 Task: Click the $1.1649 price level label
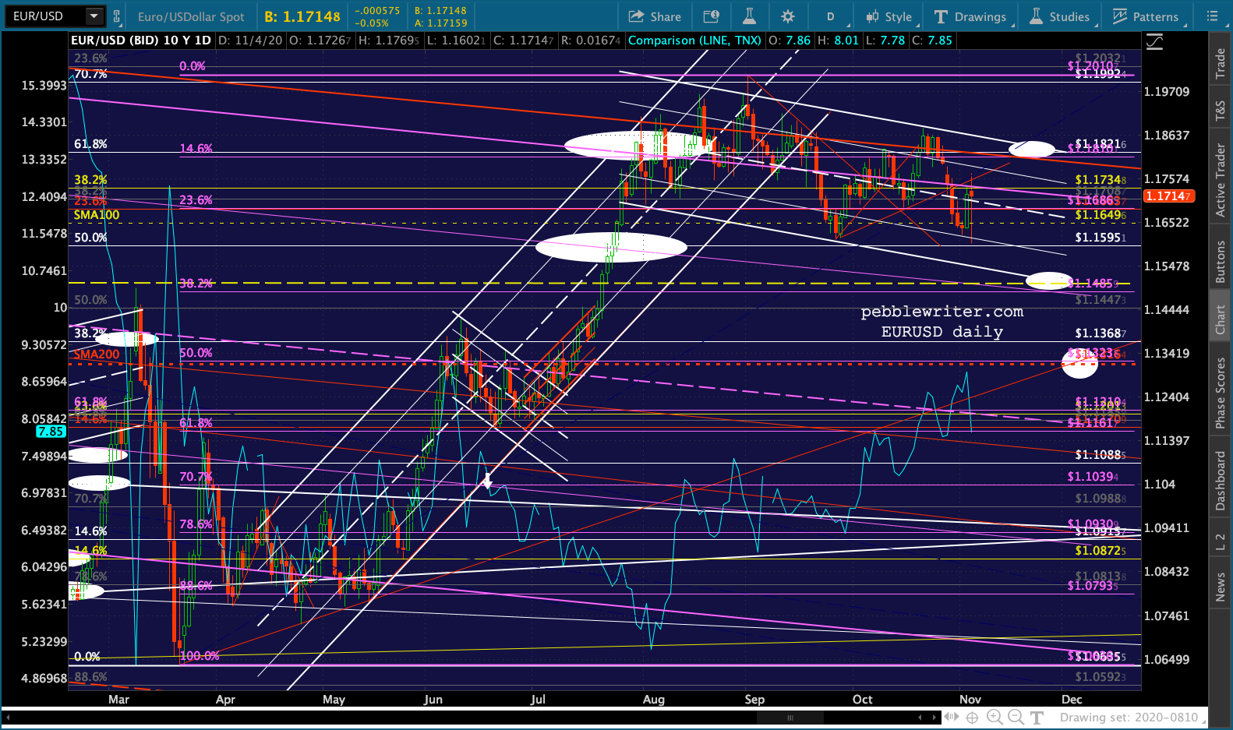(1101, 215)
